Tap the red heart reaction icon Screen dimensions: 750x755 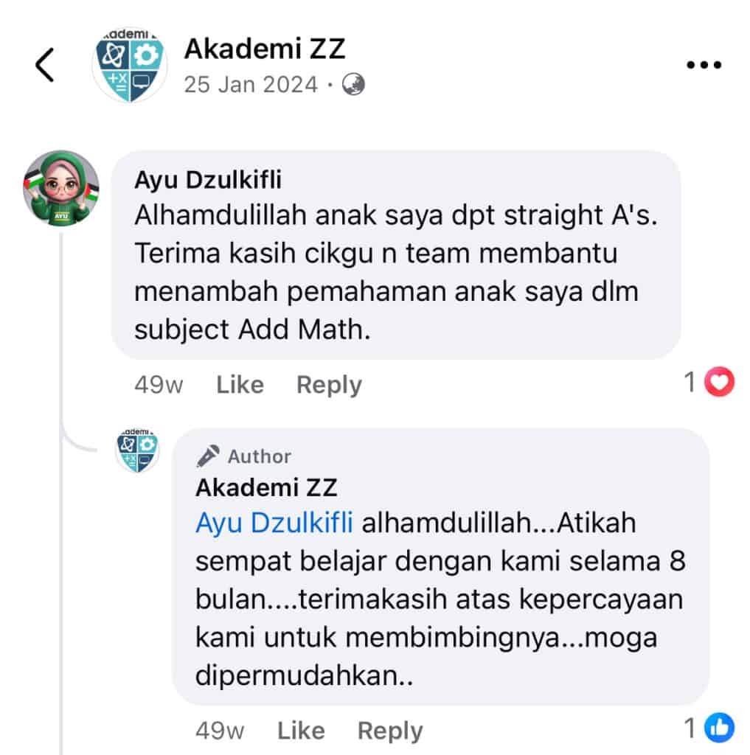(x=719, y=382)
